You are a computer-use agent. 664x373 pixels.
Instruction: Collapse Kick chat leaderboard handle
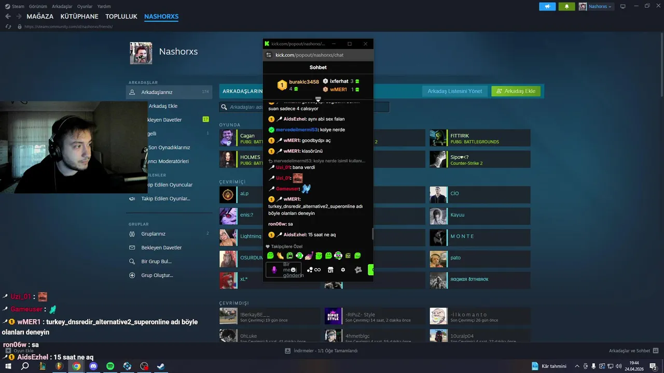tap(318, 99)
